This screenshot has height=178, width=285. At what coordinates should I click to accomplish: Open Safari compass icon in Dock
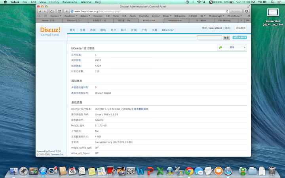tap(228, 171)
